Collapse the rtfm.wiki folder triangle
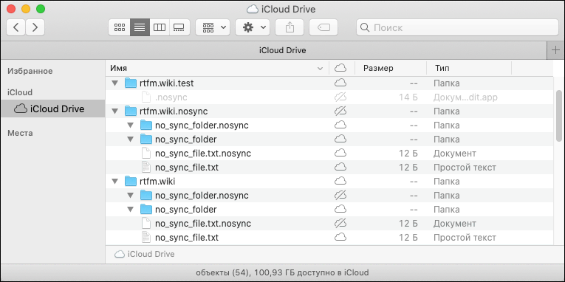 [x=115, y=181]
